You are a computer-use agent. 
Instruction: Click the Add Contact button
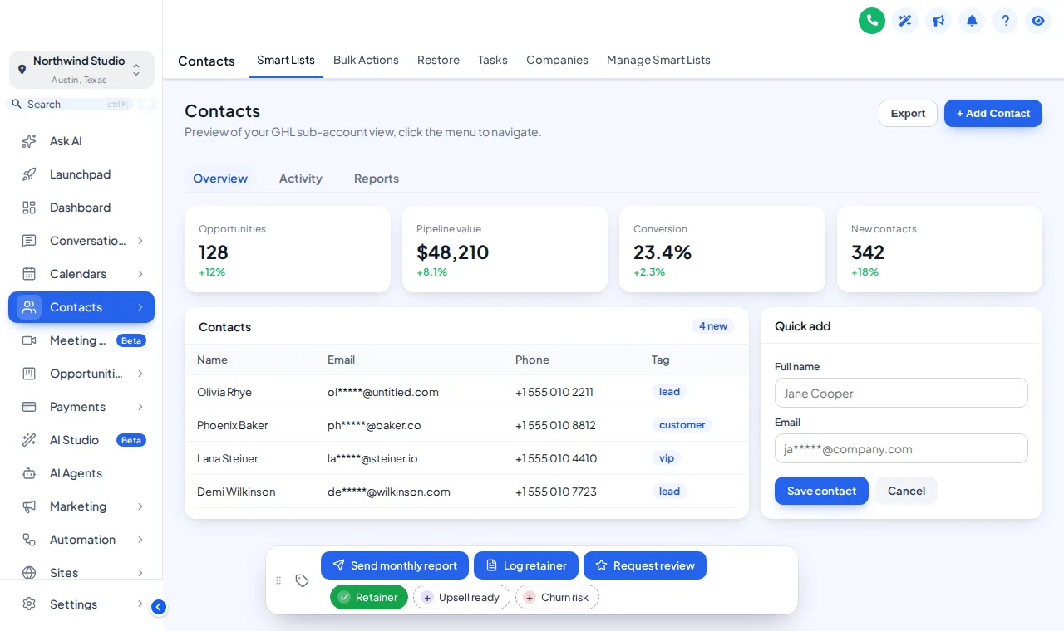993,114
